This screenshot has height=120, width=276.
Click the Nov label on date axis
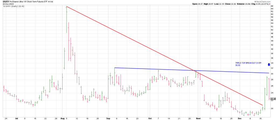coord(198,118)
